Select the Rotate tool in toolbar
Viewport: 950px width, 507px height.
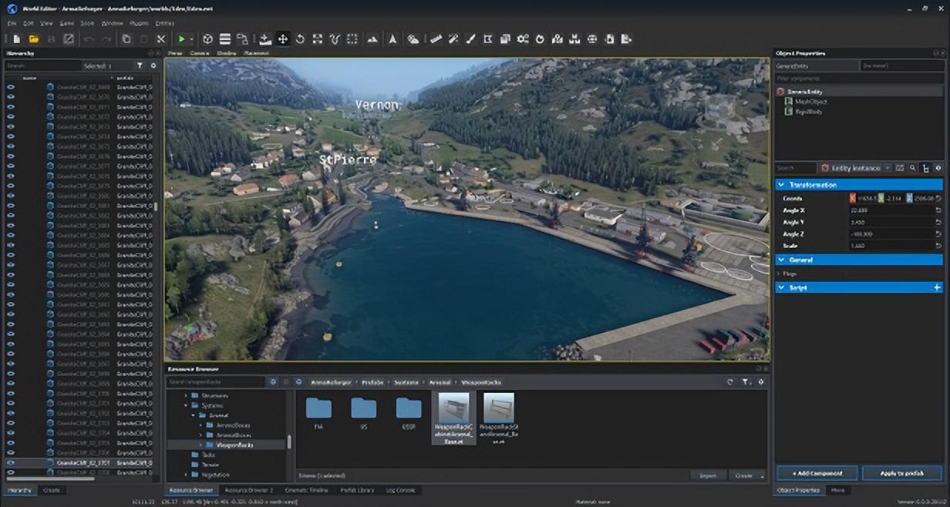(300, 39)
